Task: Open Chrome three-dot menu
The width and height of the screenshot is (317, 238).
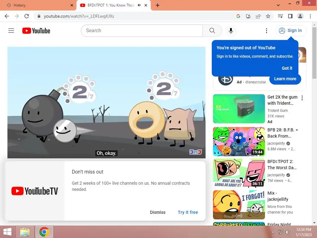Action: (310, 16)
